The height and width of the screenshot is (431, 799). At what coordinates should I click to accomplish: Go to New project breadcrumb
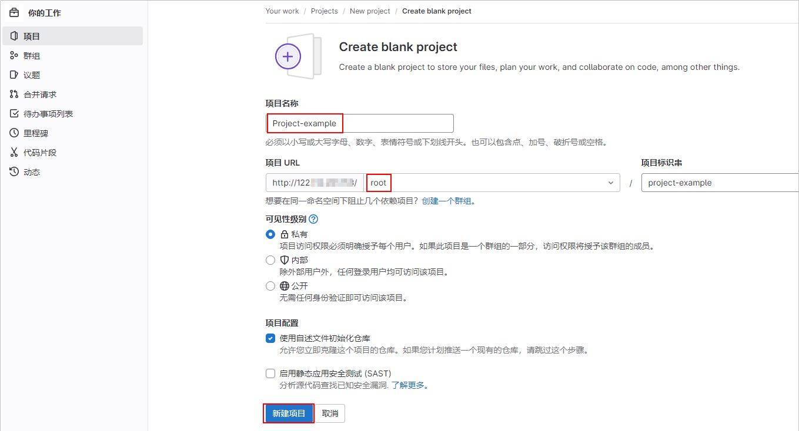[370, 11]
